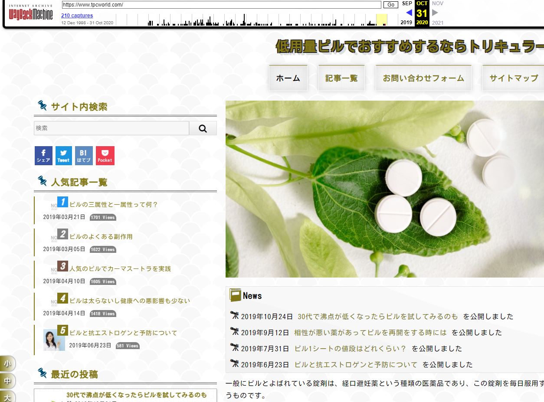Go to next capture with gray arrow
Viewport: 544px width, 402px height.
pos(435,13)
